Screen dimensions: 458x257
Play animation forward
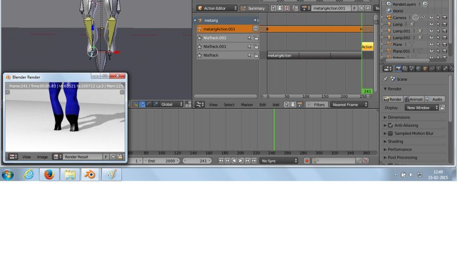pyautogui.click(x=240, y=161)
